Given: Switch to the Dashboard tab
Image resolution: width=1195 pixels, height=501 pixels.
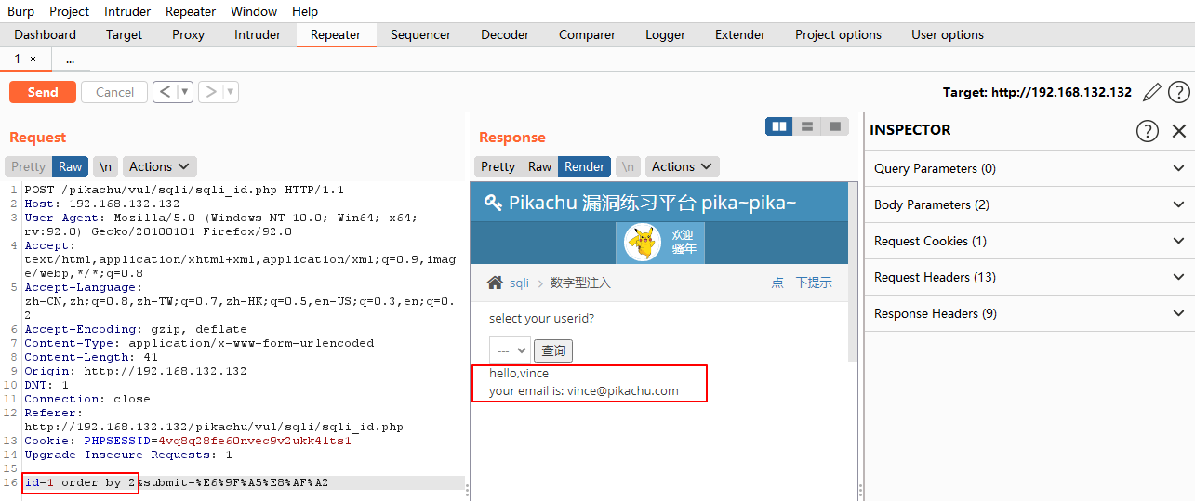Looking at the screenshot, I should pos(46,34).
